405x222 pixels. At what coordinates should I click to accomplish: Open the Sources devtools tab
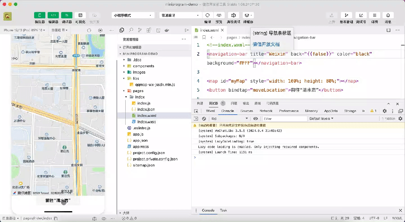[x=247, y=111]
